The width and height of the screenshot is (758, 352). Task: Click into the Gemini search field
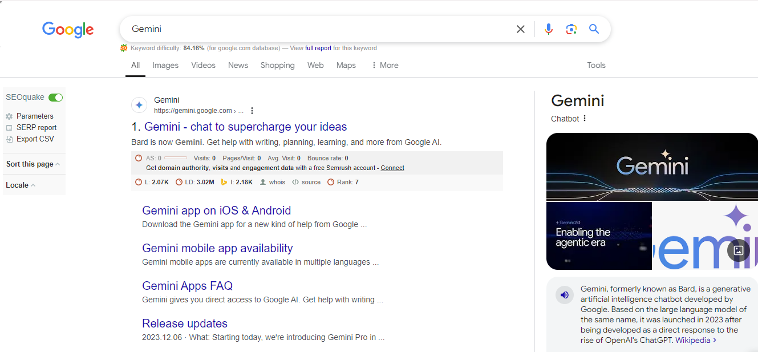(x=314, y=29)
